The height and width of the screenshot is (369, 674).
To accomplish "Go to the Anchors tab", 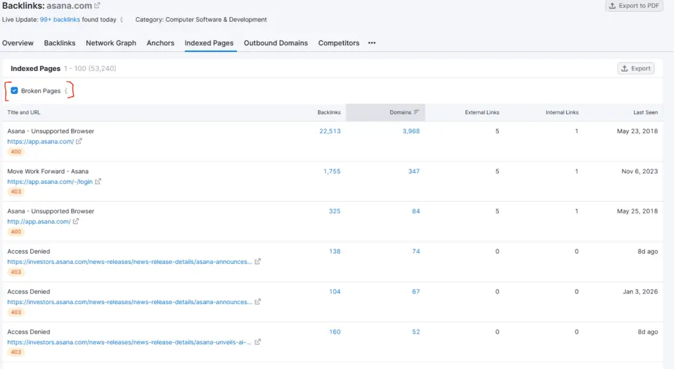I will coord(161,43).
